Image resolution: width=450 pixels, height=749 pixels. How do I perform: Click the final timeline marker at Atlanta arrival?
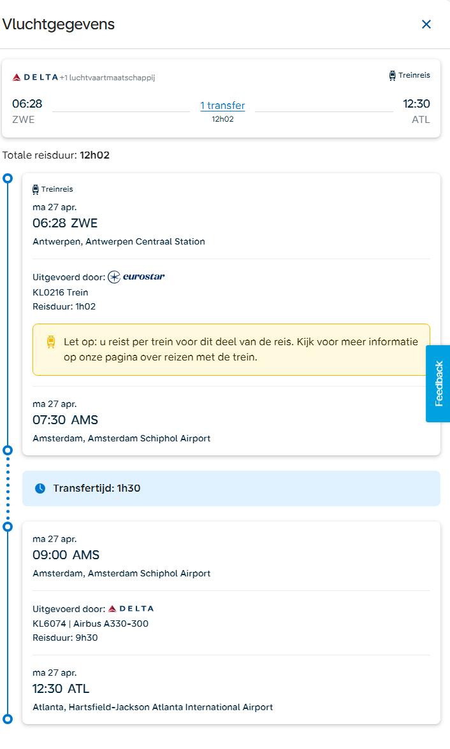coord(8,719)
